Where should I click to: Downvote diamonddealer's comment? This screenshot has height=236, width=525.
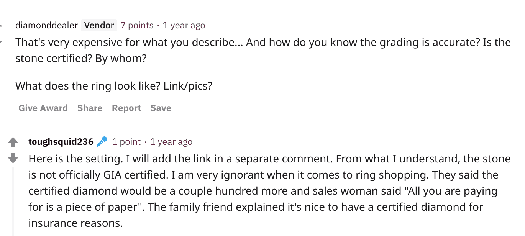click(1, 41)
